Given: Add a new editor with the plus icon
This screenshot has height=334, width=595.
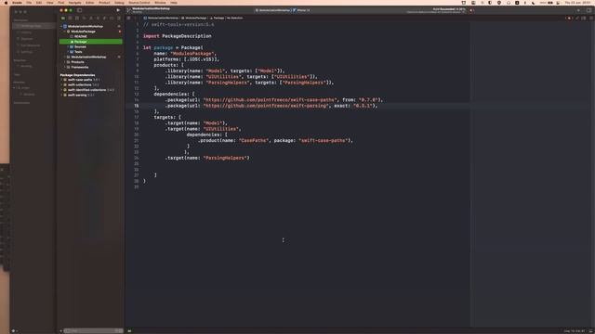Looking at the screenshot, I should (x=578, y=10).
